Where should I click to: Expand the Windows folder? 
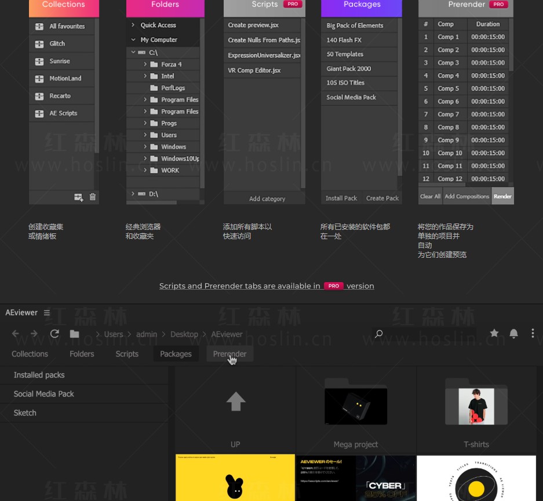[145, 146]
